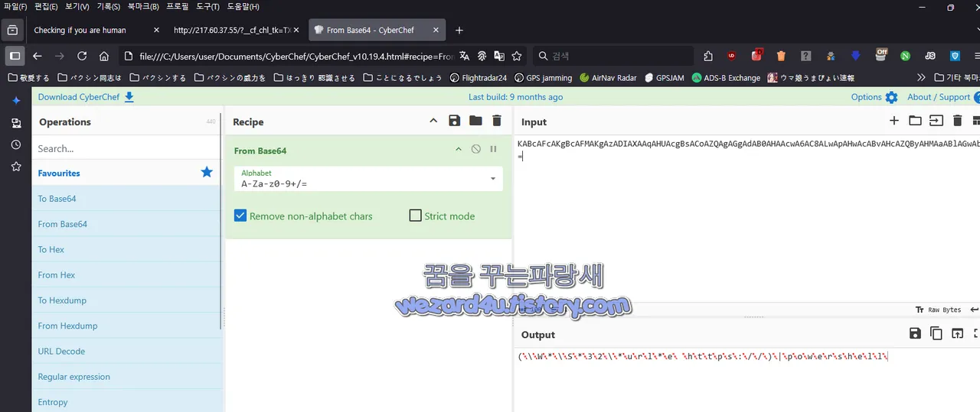Click the decoded Output text
Image resolution: width=980 pixels, height=412 pixels.
702,356
